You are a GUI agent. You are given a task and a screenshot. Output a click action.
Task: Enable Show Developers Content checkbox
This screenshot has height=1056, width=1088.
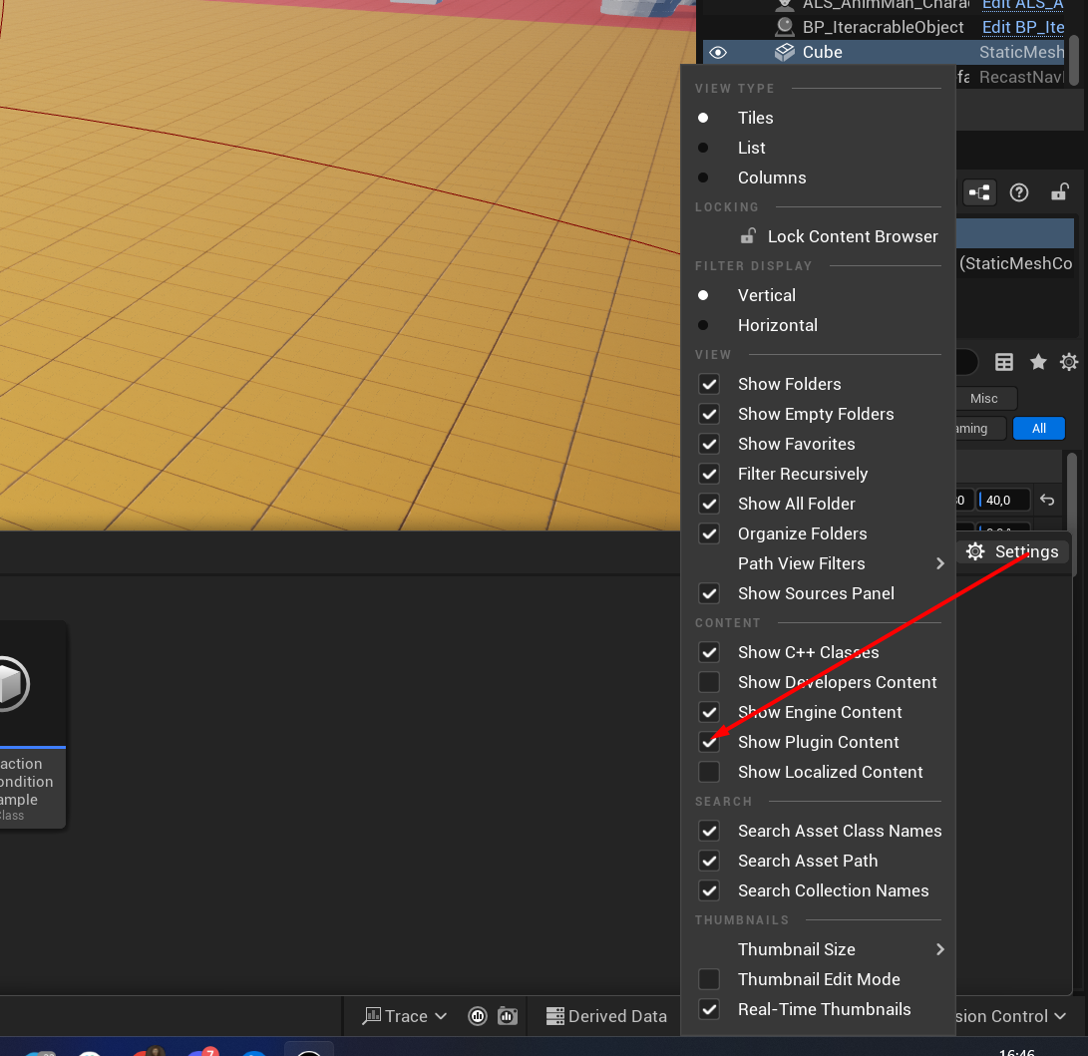click(x=709, y=682)
